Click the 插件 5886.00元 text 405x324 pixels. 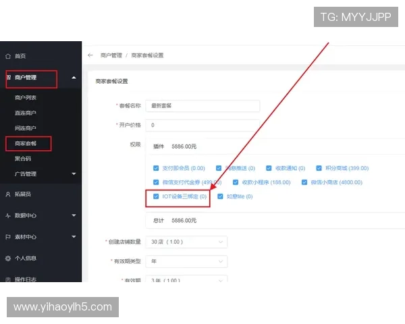tap(175, 146)
